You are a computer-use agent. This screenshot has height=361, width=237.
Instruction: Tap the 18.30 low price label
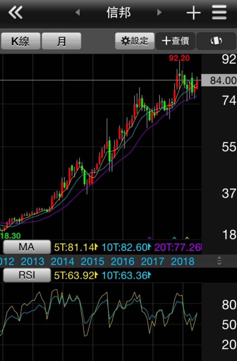point(10,236)
